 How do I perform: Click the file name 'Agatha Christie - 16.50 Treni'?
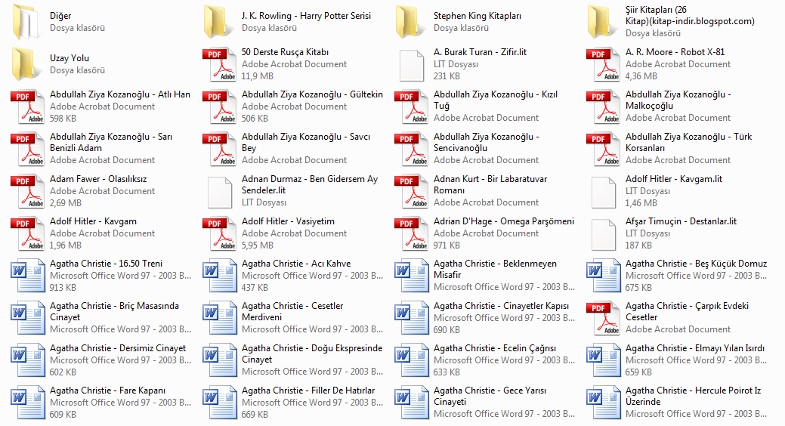[106, 264]
